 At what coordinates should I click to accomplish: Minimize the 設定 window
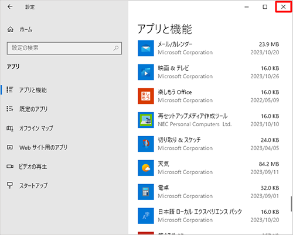[247, 7]
